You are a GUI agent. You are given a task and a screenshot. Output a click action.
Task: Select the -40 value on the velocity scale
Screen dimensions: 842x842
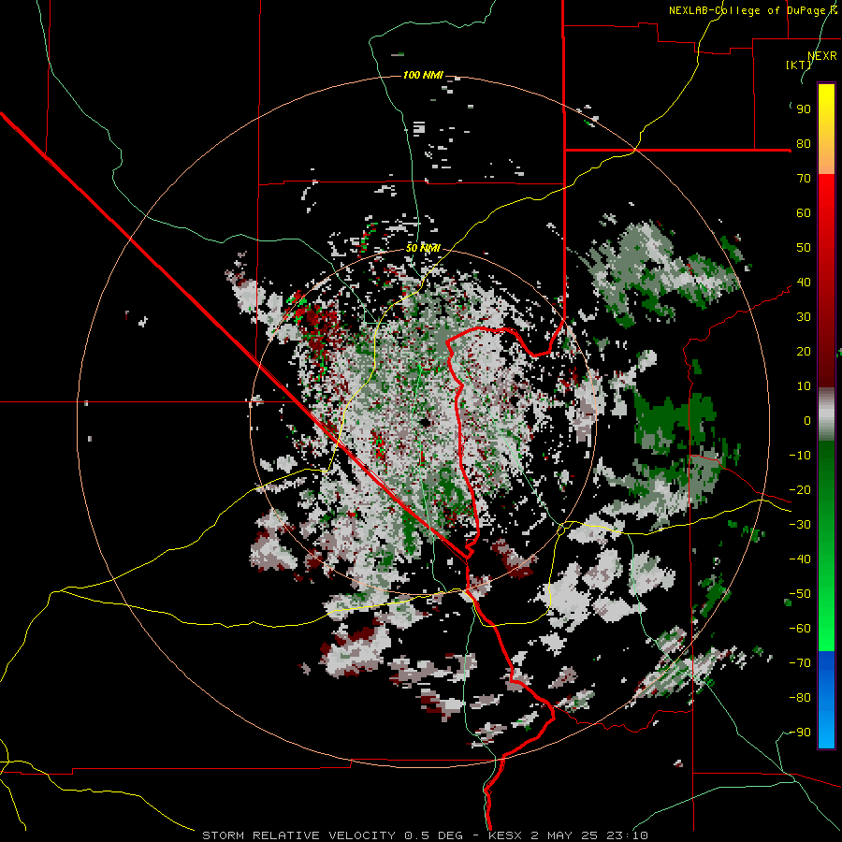coord(800,559)
